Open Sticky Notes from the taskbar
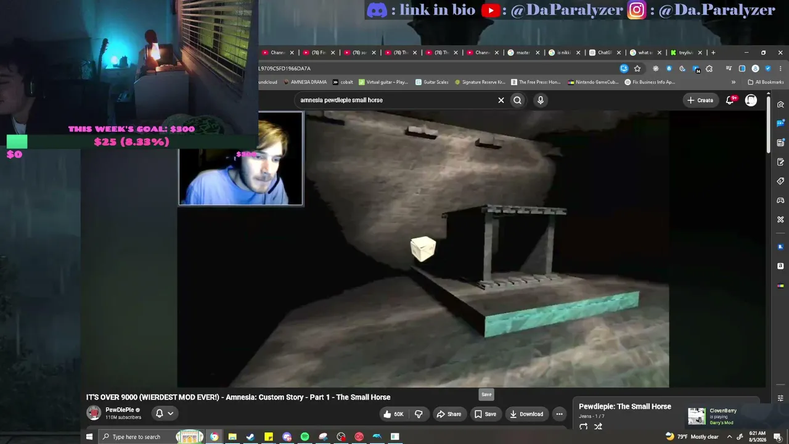Viewport: 789px width, 444px height. click(269, 437)
